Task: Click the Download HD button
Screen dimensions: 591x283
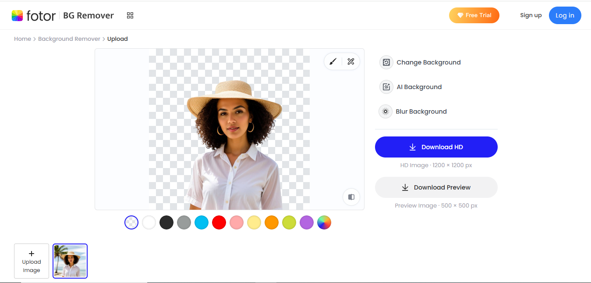Action: tap(436, 147)
